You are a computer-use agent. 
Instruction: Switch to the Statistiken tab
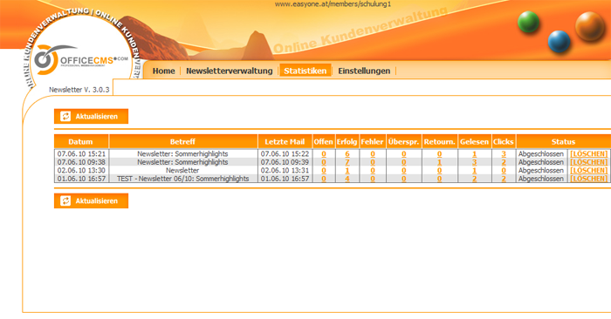305,71
